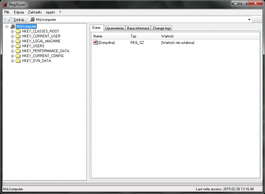Image resolution: width=265 pixels, height=194 pixels.
Task: Select the HKEY_DYN_DATA tree label
Action: (37, 61)
